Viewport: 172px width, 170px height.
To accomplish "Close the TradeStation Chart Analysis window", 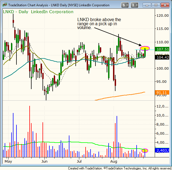I will point(164,5).
